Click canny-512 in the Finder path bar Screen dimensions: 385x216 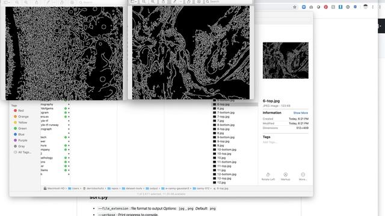201,188
